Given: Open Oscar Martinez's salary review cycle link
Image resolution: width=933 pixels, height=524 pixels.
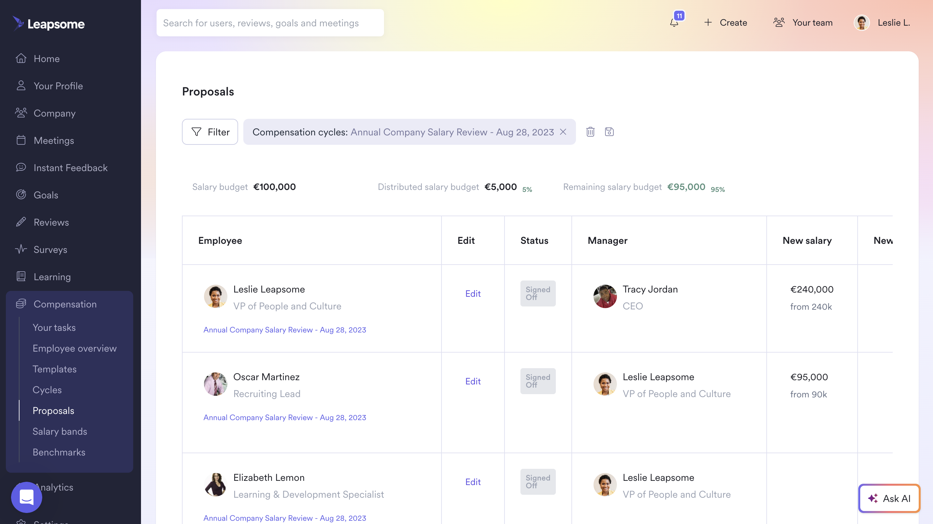Looking at the screenshot, I should [x=285, y=417].
